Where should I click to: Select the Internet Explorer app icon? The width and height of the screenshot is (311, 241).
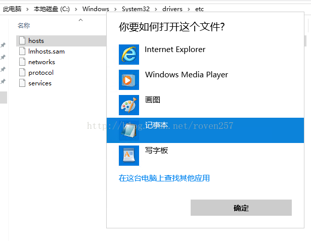pyautogui.click(x=129, y=55)
